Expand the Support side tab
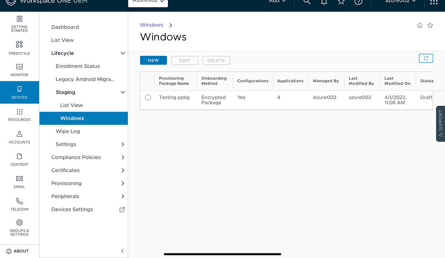The height and width of the screenshot is (258, 445). (440, 124)
